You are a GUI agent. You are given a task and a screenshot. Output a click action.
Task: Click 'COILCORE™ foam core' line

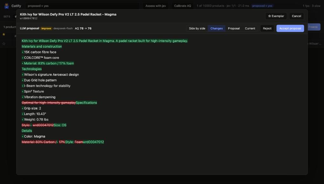click(x=41, y=58)
